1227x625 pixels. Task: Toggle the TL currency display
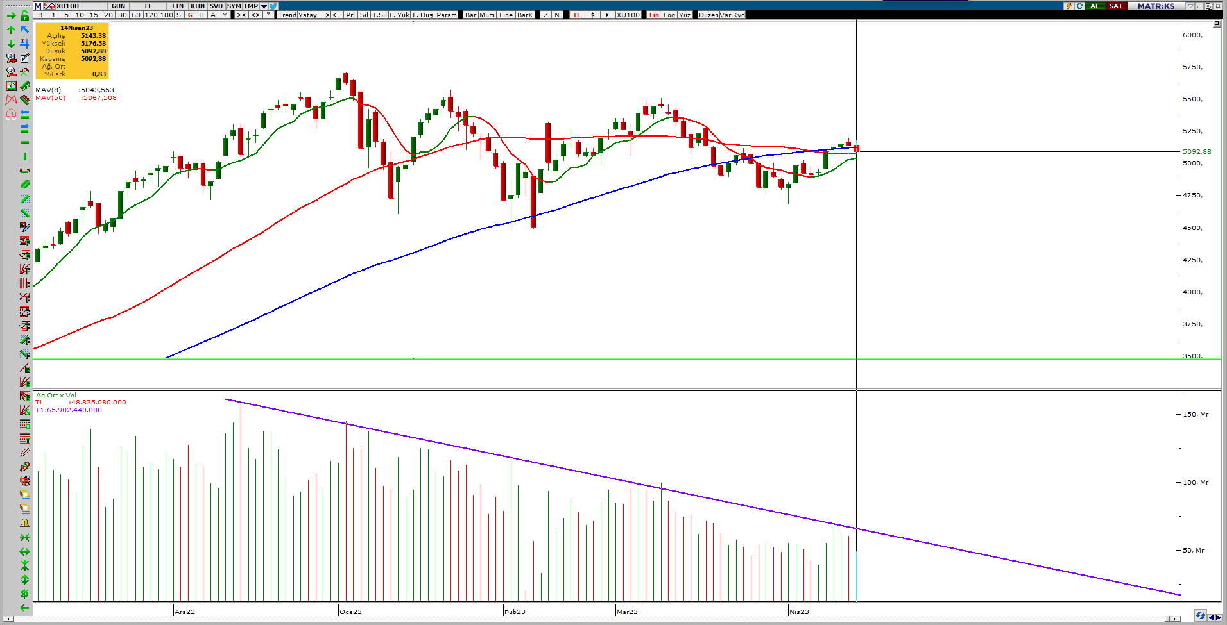click(x=576, y=15)
